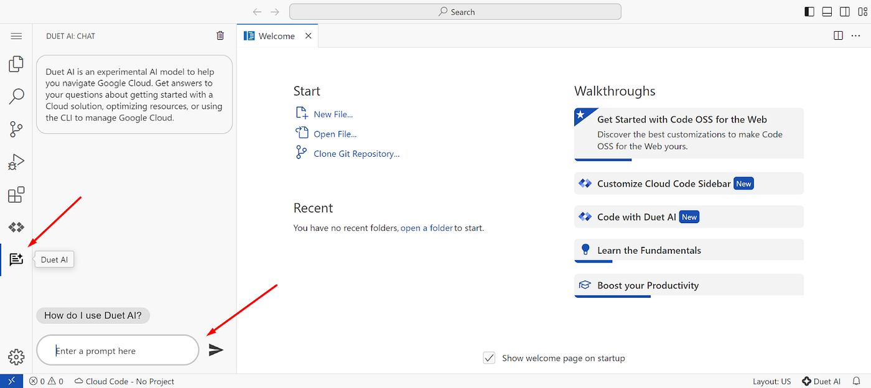Open the hamburger application menu

click(x=16, y=36)
